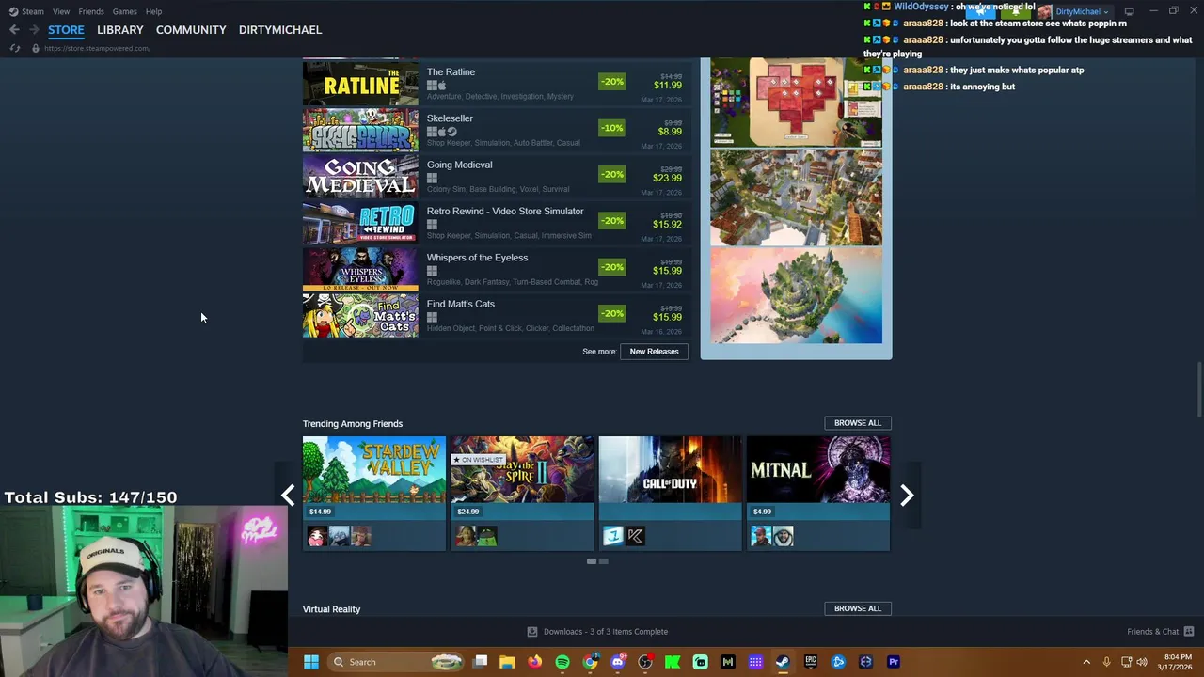Open Steam notifications bell icon
Viewport: 1204px width, 677px height.
click(x=1016, y=11)
